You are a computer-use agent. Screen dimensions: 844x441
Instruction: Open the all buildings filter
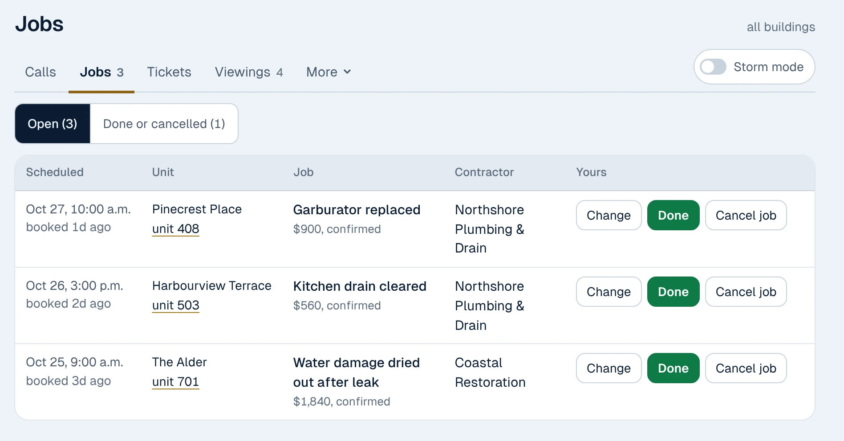click(781, 27)
